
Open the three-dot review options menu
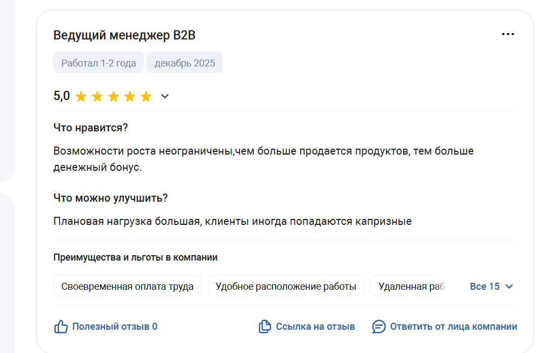[508, 34]
